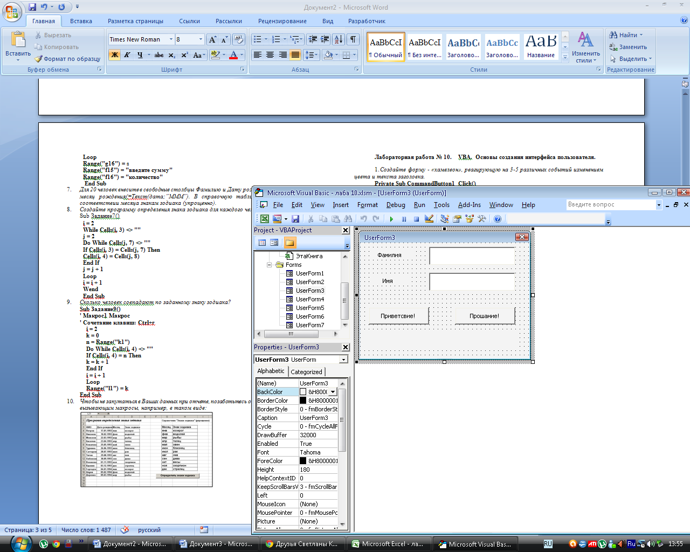Center text in Word ribbon
Screen dimensions: 690x552
click(270, 55)
